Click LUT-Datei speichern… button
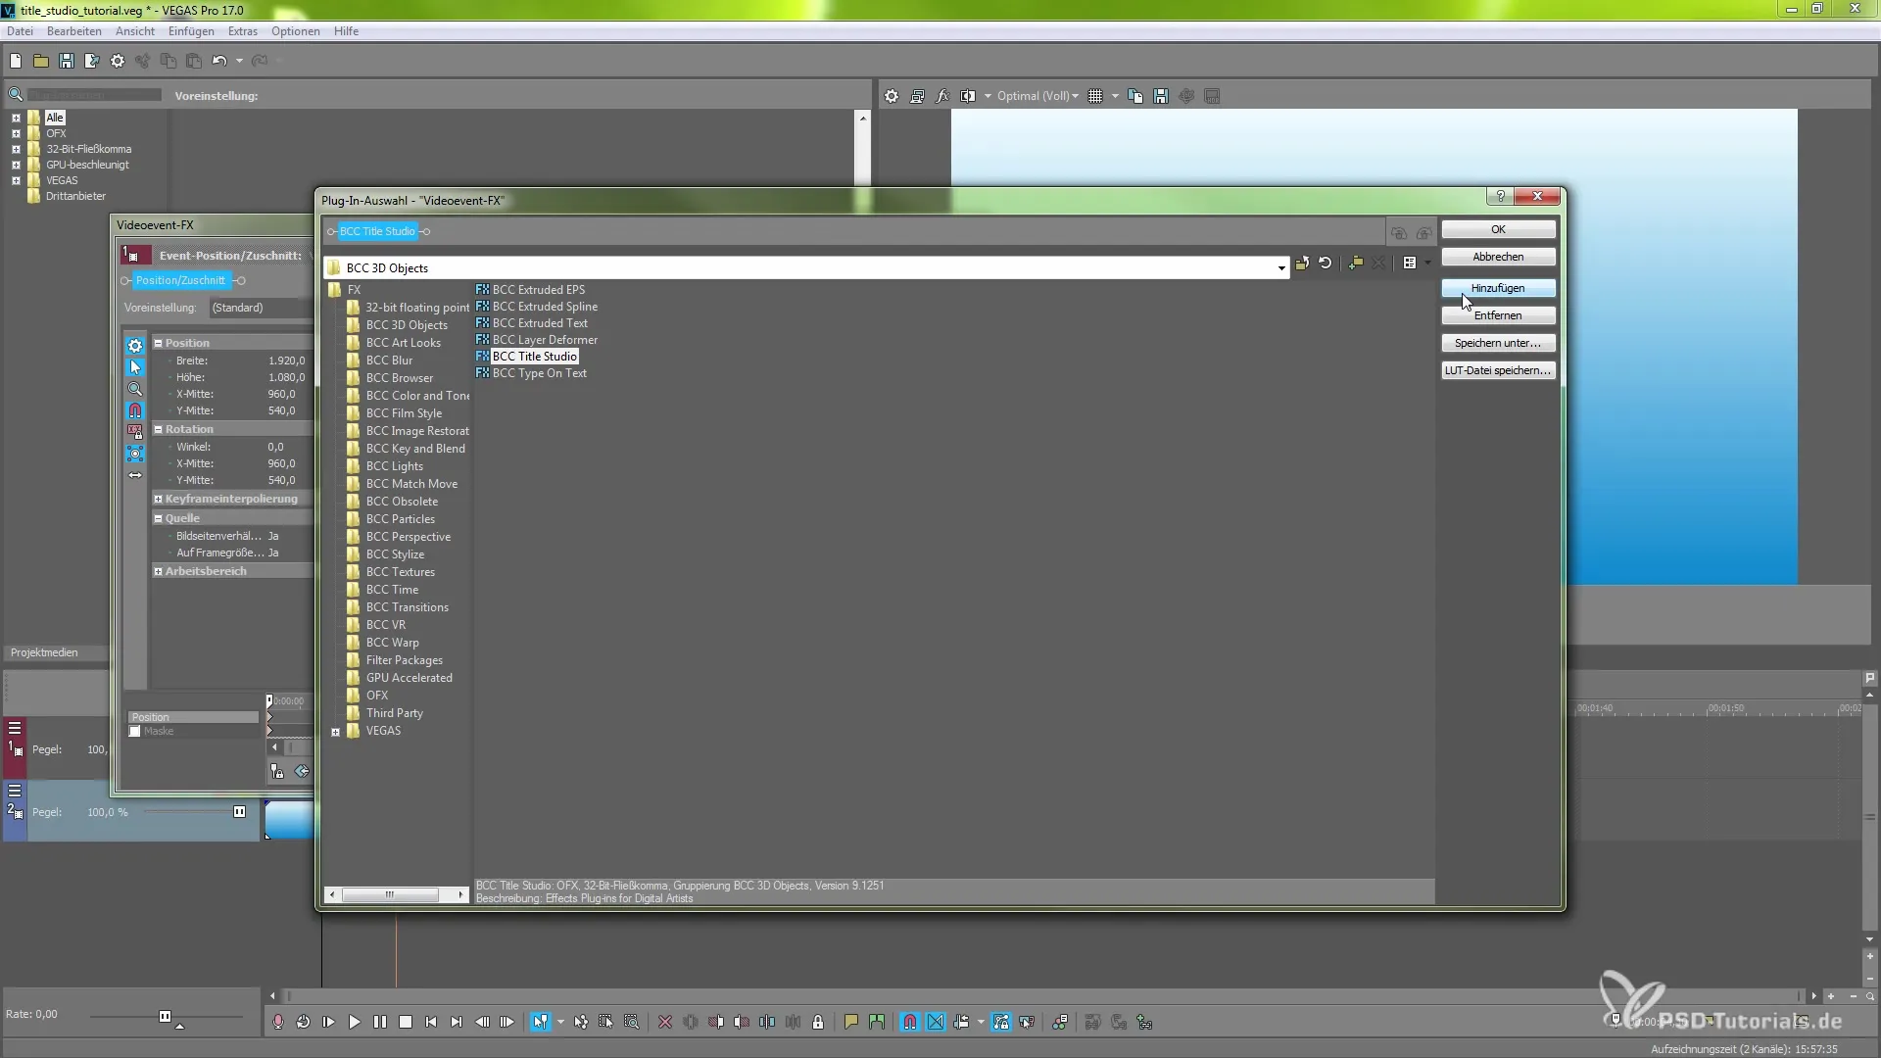1881x1058 pixels. tap(1498, 370)
